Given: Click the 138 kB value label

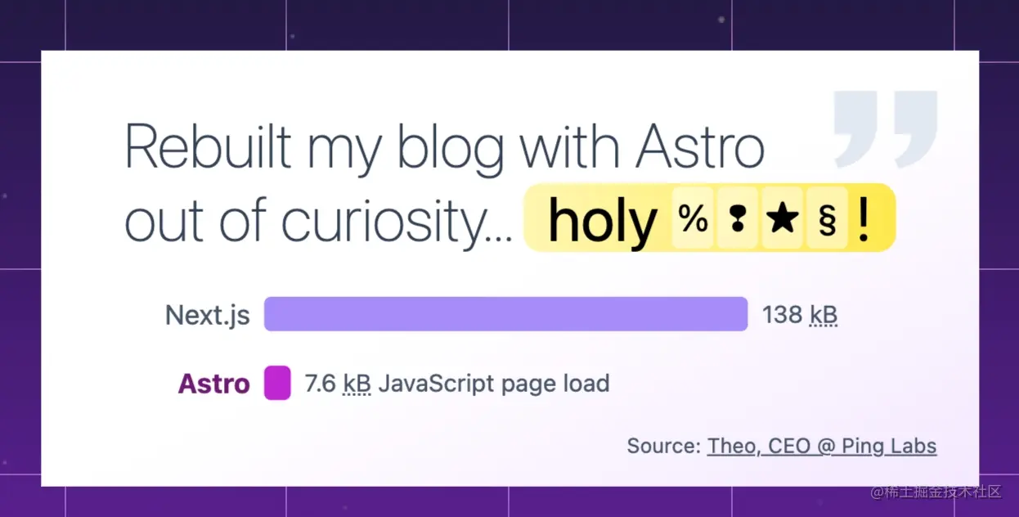Looking at the screenshot, I should [x=800, y=314].
